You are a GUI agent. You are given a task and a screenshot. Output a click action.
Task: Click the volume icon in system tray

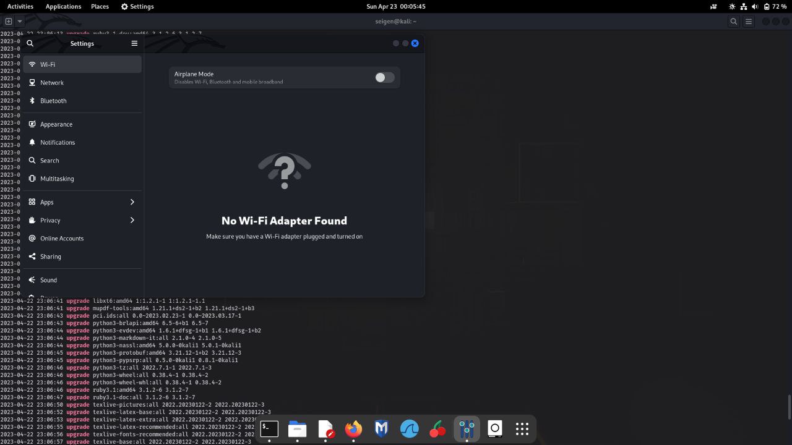tap(755, 6)
